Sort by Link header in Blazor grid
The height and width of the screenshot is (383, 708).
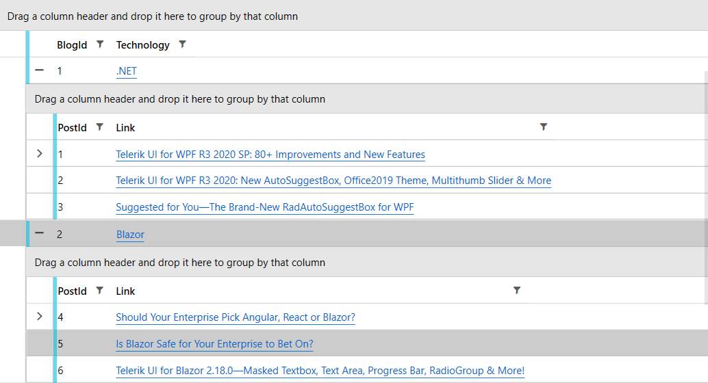125,291
